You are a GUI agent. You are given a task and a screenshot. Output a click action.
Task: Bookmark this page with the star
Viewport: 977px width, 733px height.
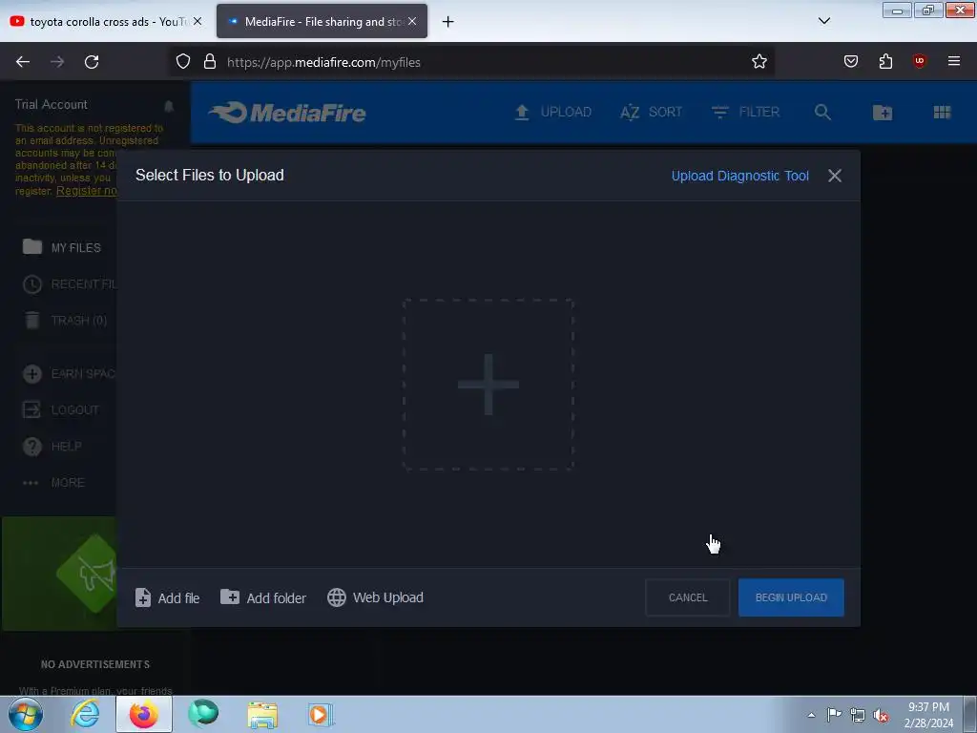759,62
